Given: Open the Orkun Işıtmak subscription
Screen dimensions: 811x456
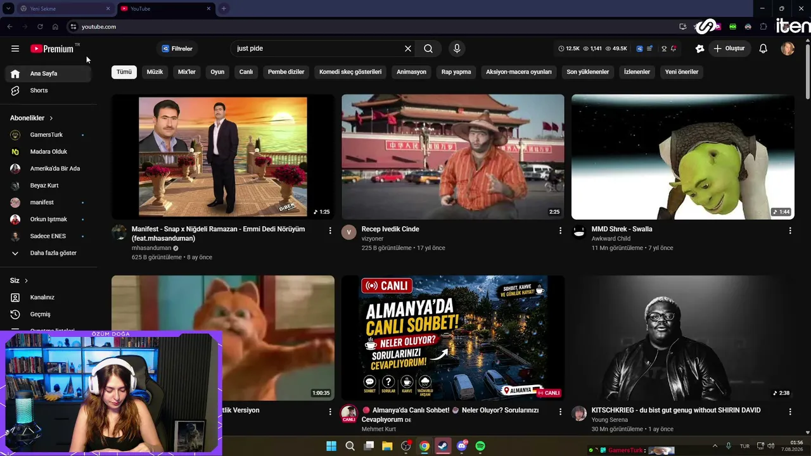Looking at the screenshot, I should pyautogui.click(x=48, y=219).
